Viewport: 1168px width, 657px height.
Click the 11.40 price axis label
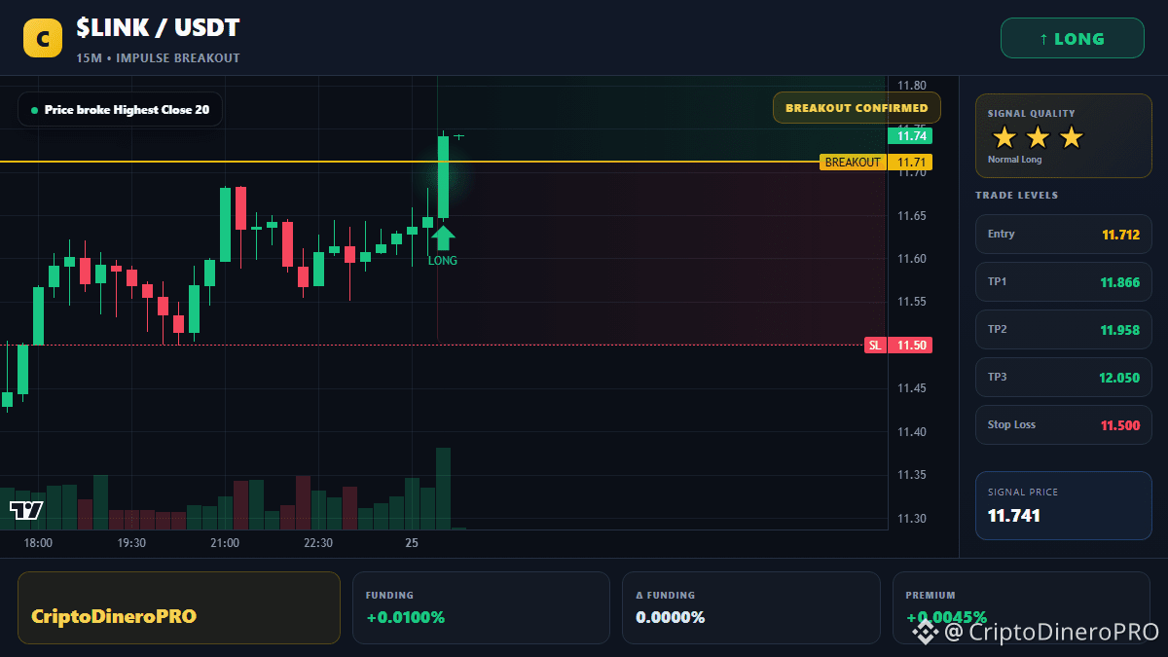(912, 432)
